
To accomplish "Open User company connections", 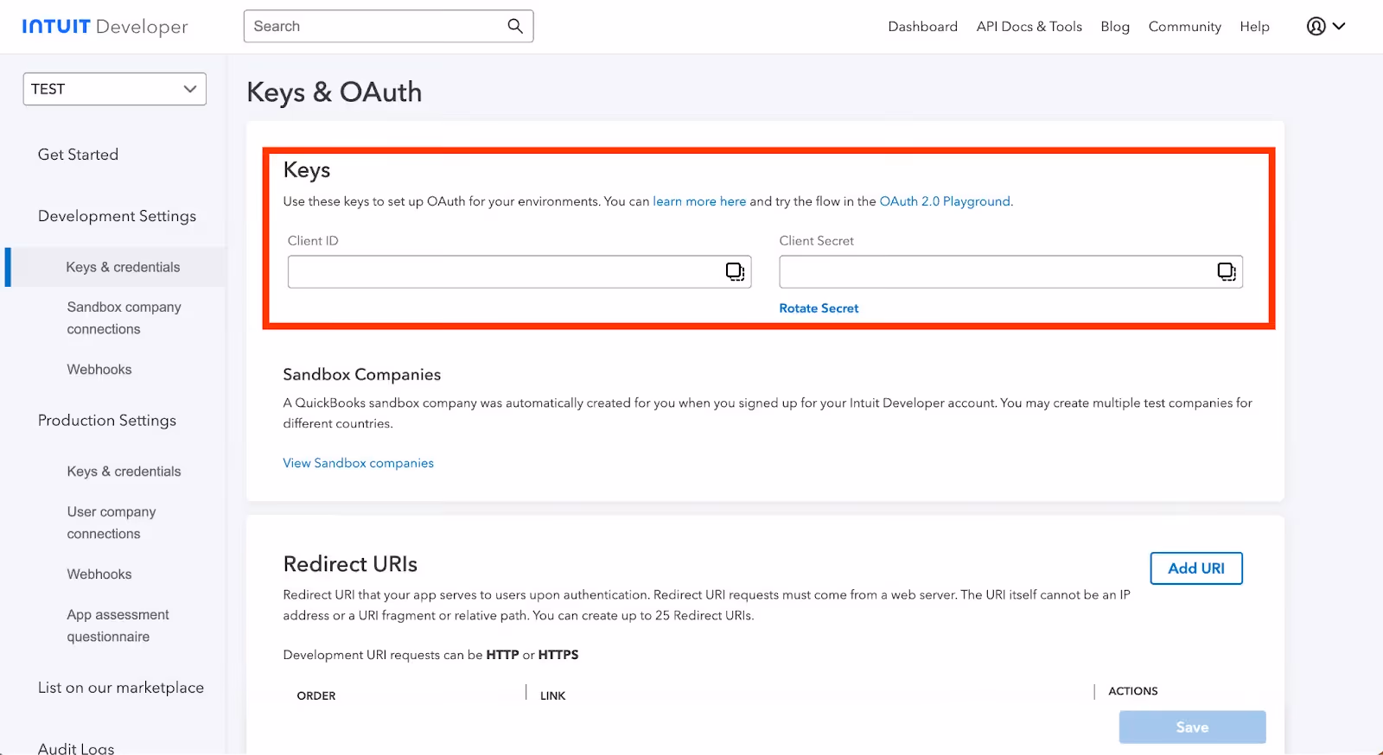I will tap(112, 523).
